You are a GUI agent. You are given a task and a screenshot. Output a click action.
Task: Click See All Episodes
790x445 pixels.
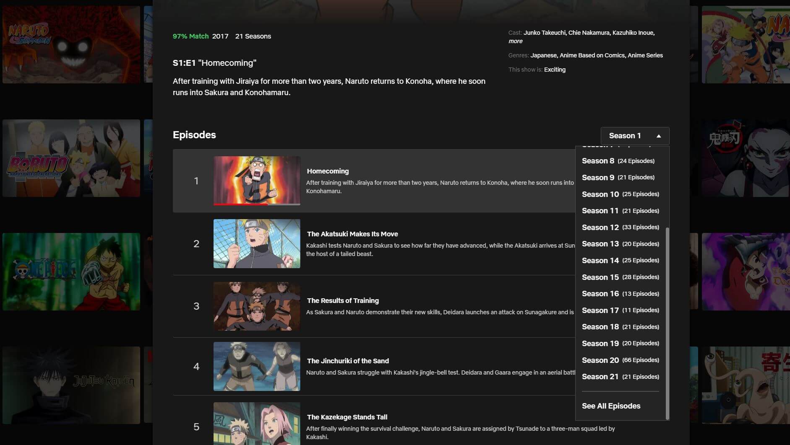(611, 406)
